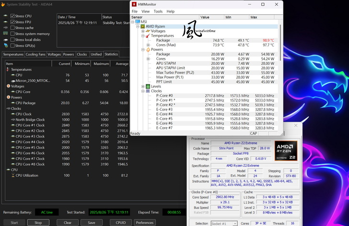Open the Tools menu in HWMonitor
Screen dimensions: 349x226
[x=158, y=11]
